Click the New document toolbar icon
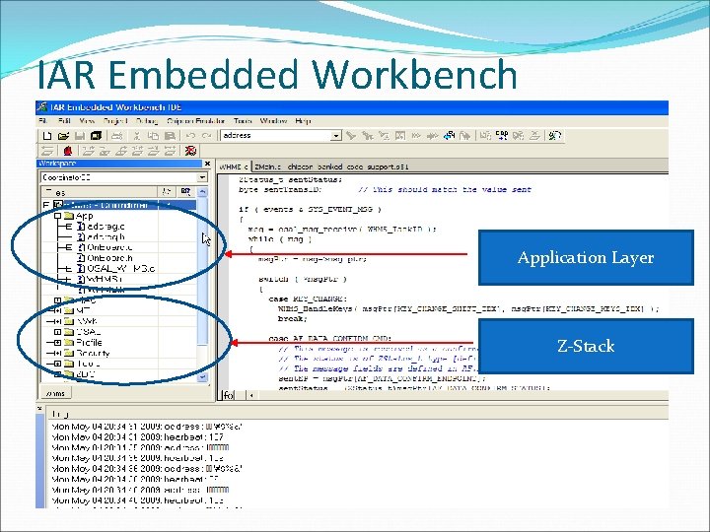 tap(47, 135)
